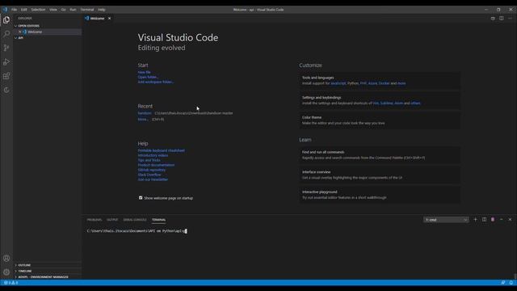Click the More recent link

coord(143,120)
